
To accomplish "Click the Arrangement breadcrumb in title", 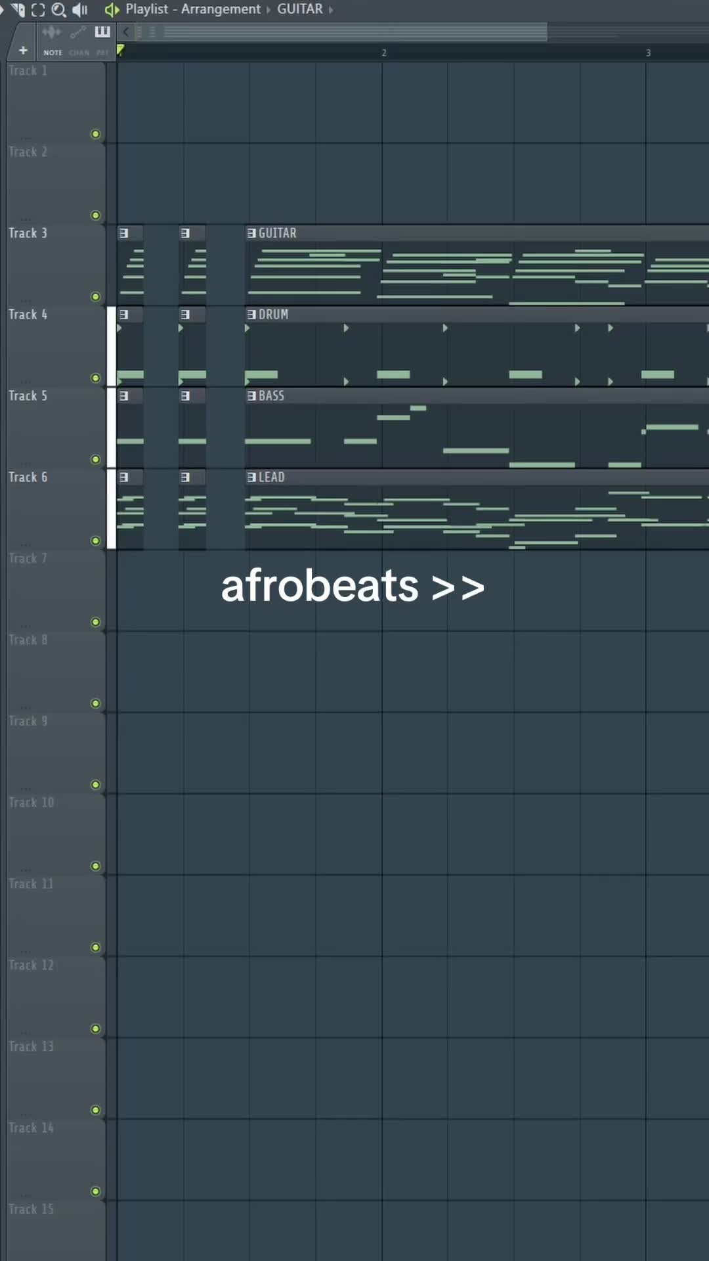I will pos(221,9).
